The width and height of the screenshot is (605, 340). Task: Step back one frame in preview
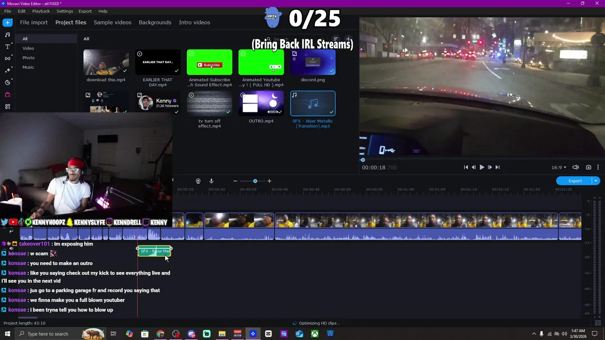click(x=474, y=167)
